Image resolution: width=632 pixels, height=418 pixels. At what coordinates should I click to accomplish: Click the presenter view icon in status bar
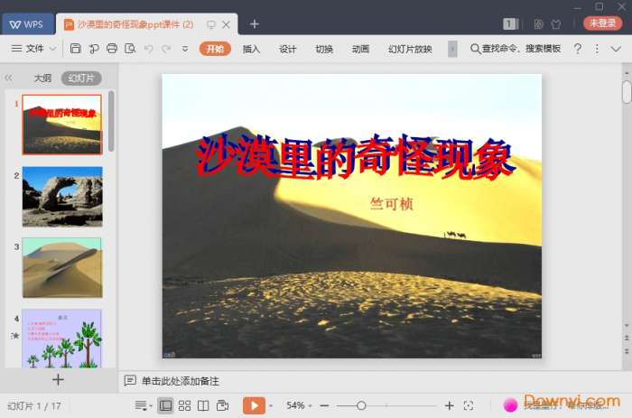(222, 405)
